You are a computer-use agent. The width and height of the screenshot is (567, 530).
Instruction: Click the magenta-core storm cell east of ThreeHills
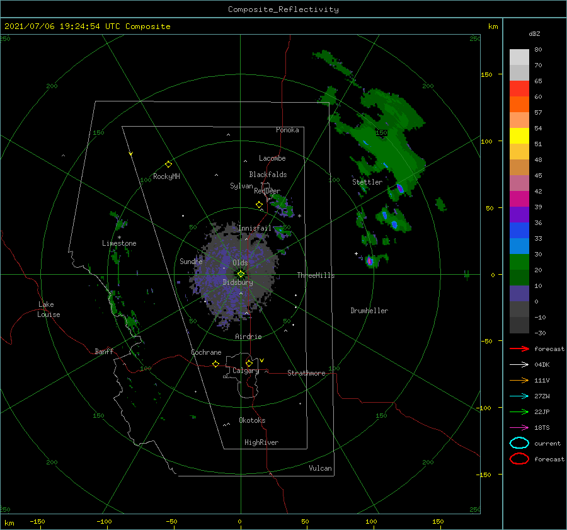pyautogui.click(x=370, y=260)
